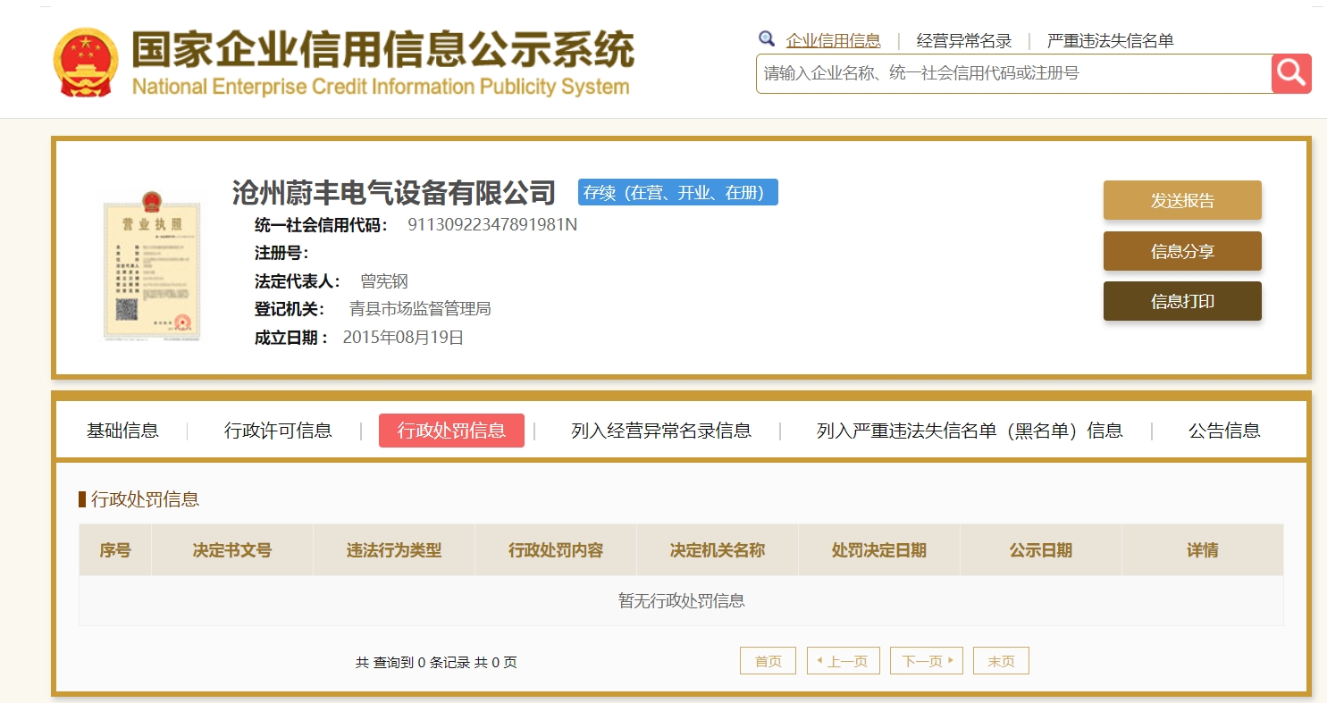
Task: Click the 决定书文号 column header
Action: point(232,550)
